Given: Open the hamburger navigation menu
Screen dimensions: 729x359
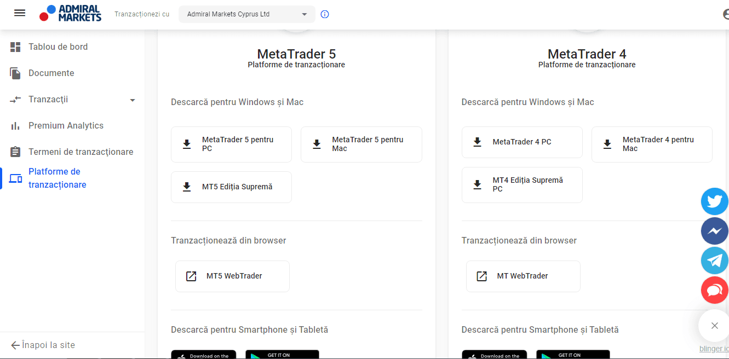Looking at the screenshot, I should pos(19,13).
